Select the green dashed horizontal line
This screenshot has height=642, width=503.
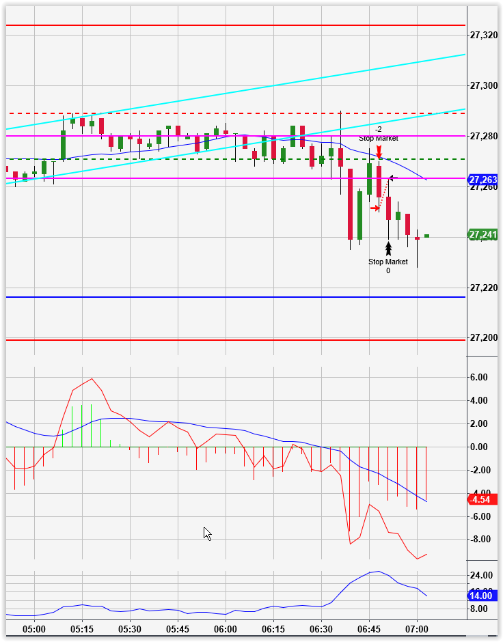tap(236, 159)
